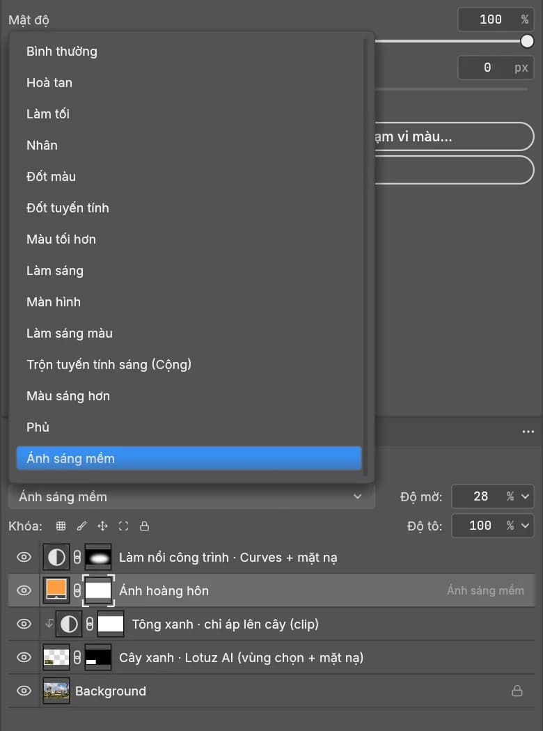
Task: Select highlighted Ánh sáng mềm menu entry
Action: (x=189, y=458)
